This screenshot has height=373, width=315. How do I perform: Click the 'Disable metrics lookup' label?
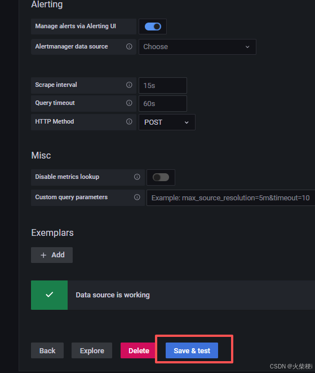point(67,177)
